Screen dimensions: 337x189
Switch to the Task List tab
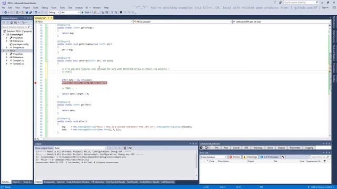(x=61, y=182)
